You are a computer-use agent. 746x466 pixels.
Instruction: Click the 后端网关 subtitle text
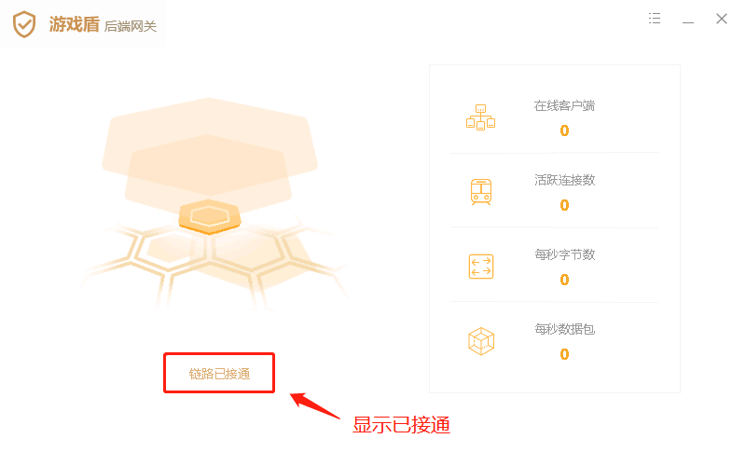pos(131,27)
